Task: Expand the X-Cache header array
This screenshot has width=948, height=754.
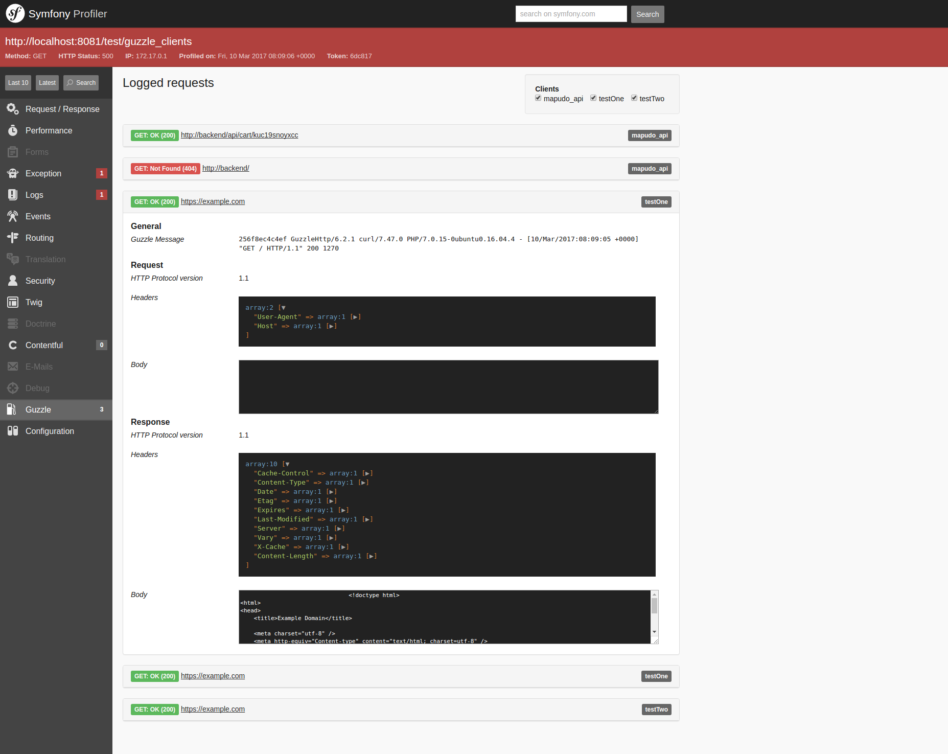Action: 343,547
